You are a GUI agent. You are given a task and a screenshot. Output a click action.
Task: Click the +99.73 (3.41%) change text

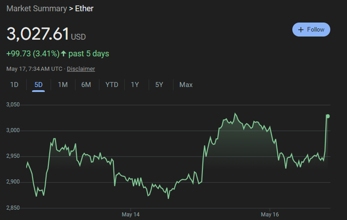click(33, 54)
